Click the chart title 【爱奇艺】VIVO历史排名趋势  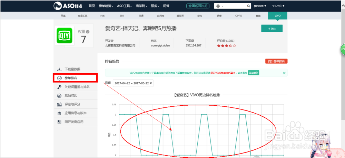tap(197, 95)
